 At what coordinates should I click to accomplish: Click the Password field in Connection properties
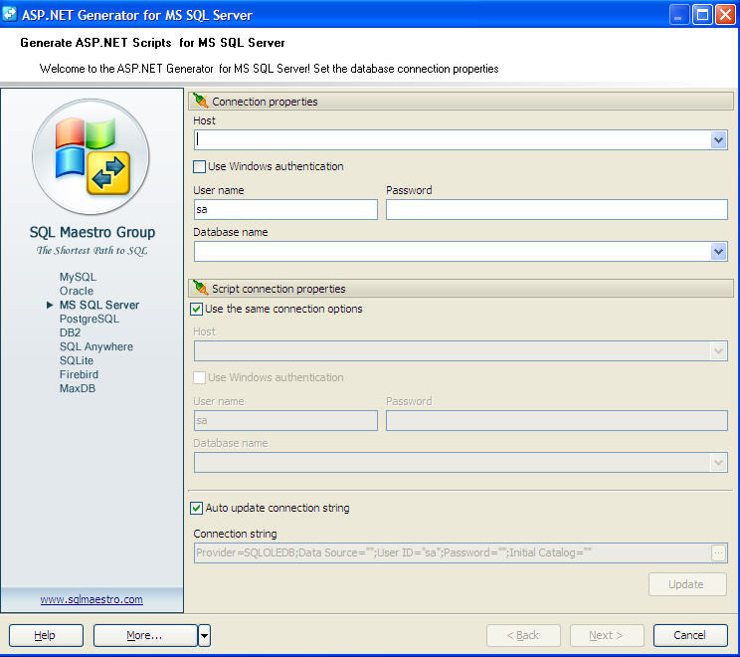pyautogui.click(x=556, y=210)
